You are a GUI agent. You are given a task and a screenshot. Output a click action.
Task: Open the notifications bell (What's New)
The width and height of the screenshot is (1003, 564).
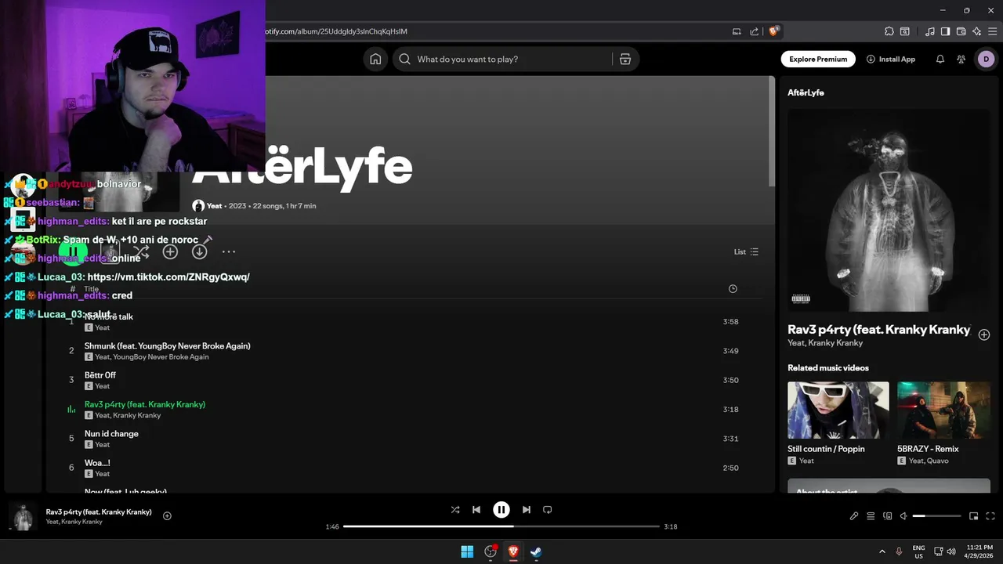(940, 59)
